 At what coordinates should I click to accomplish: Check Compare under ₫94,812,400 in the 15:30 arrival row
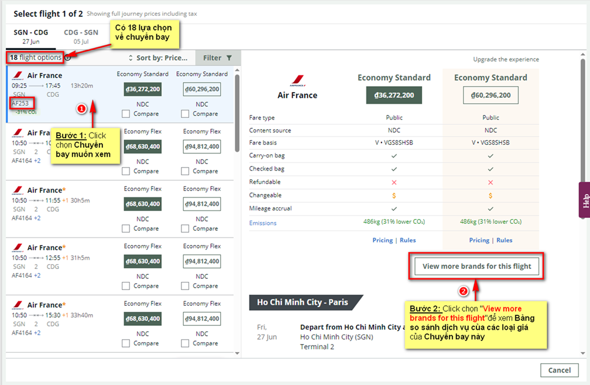[185, 343]
